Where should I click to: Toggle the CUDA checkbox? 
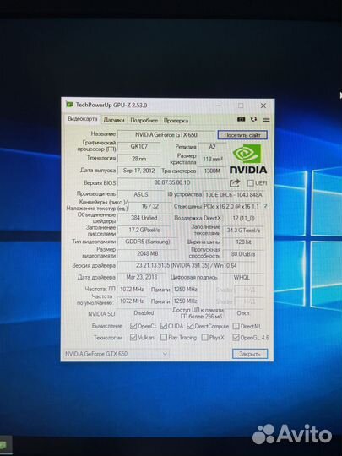coord(164,326)
